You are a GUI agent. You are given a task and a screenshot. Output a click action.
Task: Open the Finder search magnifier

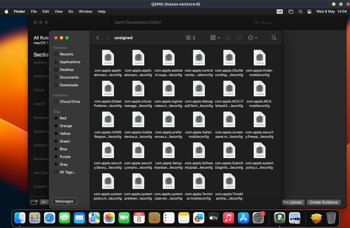pyautogui.click(x=274, y=38)
